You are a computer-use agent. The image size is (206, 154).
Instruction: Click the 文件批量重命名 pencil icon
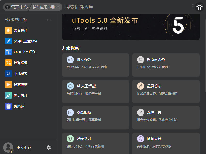[9, 41]
